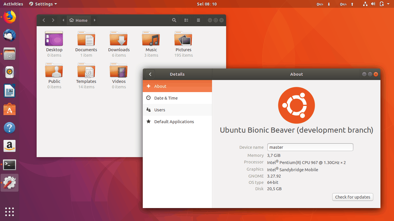Open Firefox from the dock

[x=10, y=17]
